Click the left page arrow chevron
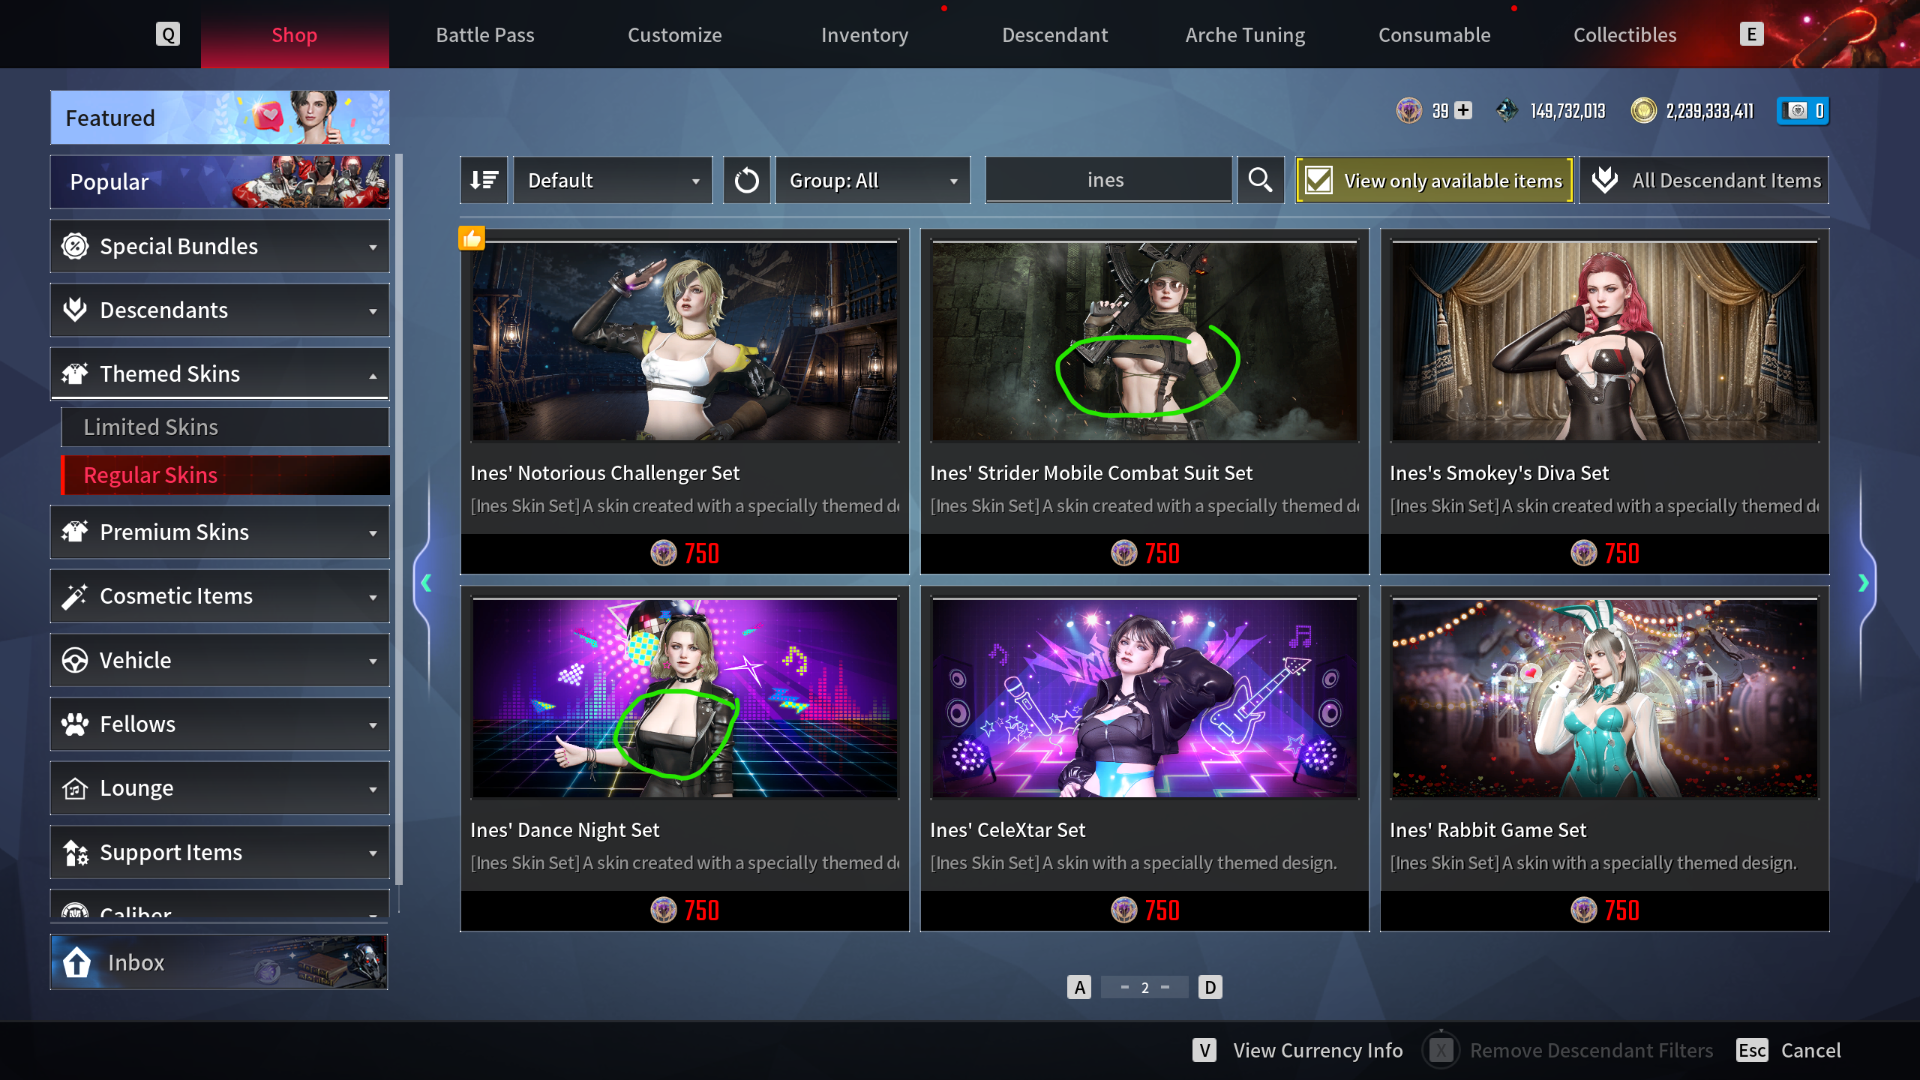1920x1080 pixels. [426, 583]
